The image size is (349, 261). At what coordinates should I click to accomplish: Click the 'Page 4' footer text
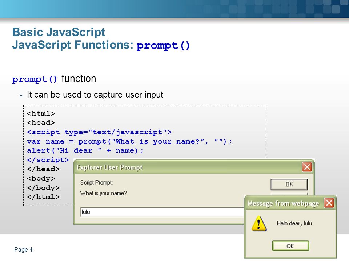(23, 249)
